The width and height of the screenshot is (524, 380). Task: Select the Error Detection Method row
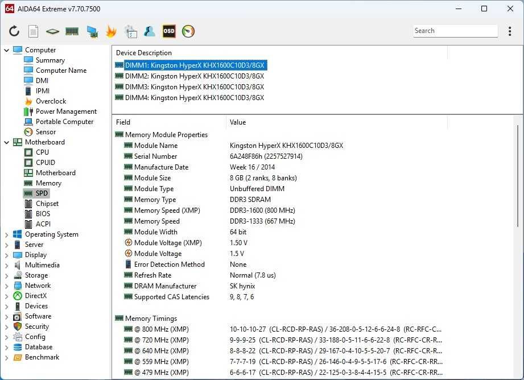(x=279, y=265)
